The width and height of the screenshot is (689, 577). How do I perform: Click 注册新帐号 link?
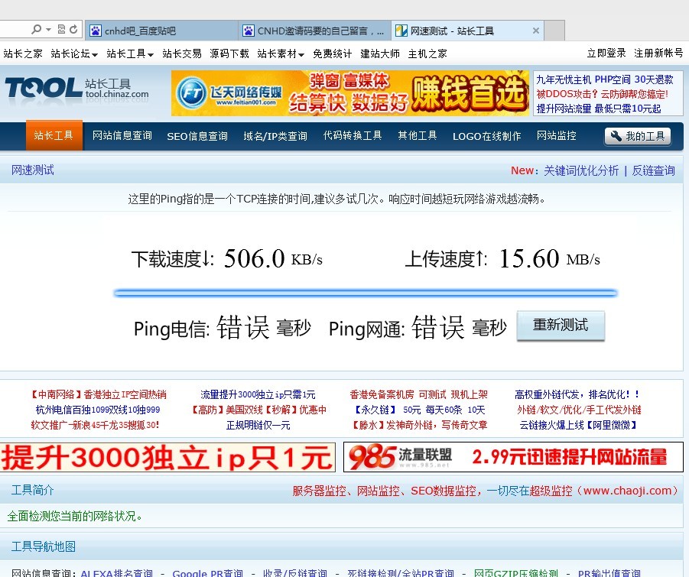point(658,53)
